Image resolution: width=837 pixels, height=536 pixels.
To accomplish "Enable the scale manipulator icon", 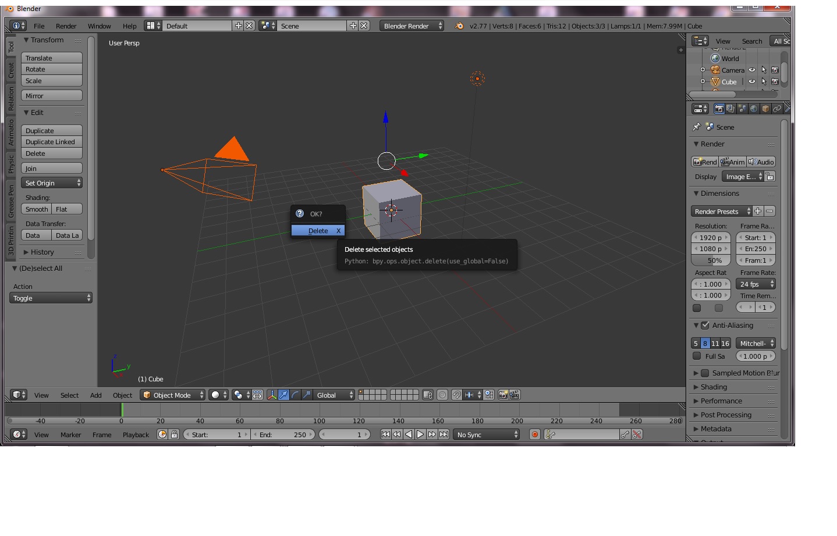I will pos(307,395).
